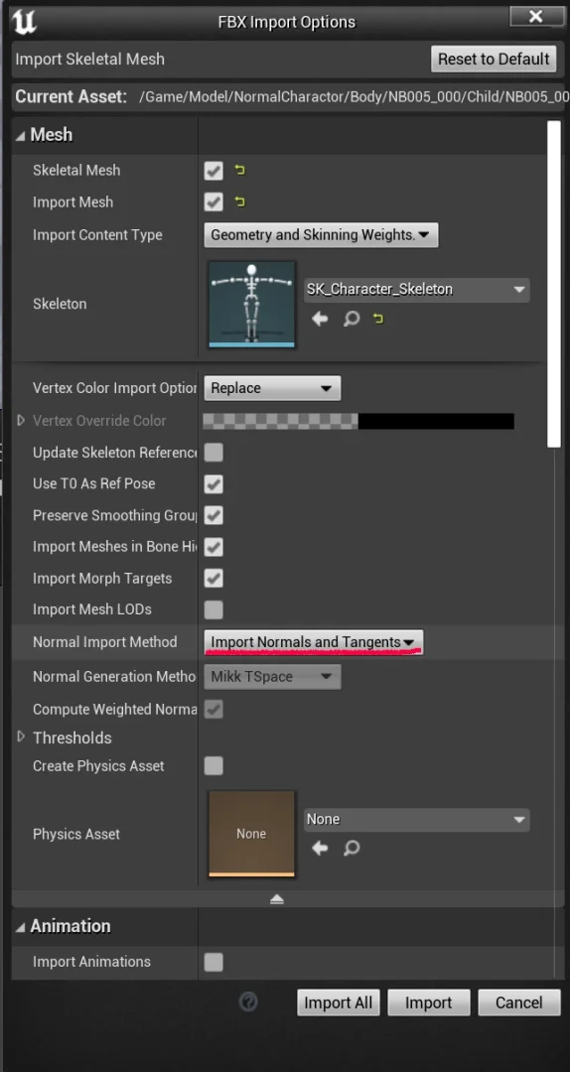Cancel the FBX import
This screenshot has width=570, height=1072.
click(518, 1003)
